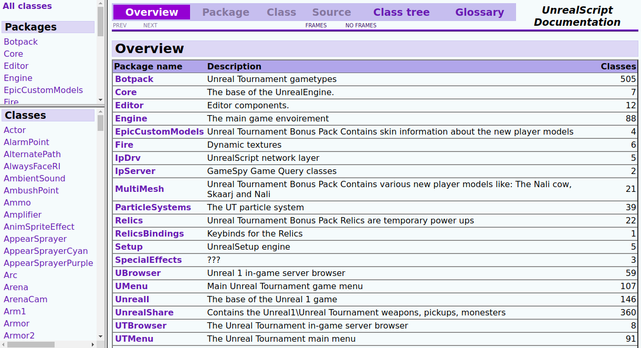Open the ParticleSystems package
Viewport: 641px width, 348px height.
[153, 208]
